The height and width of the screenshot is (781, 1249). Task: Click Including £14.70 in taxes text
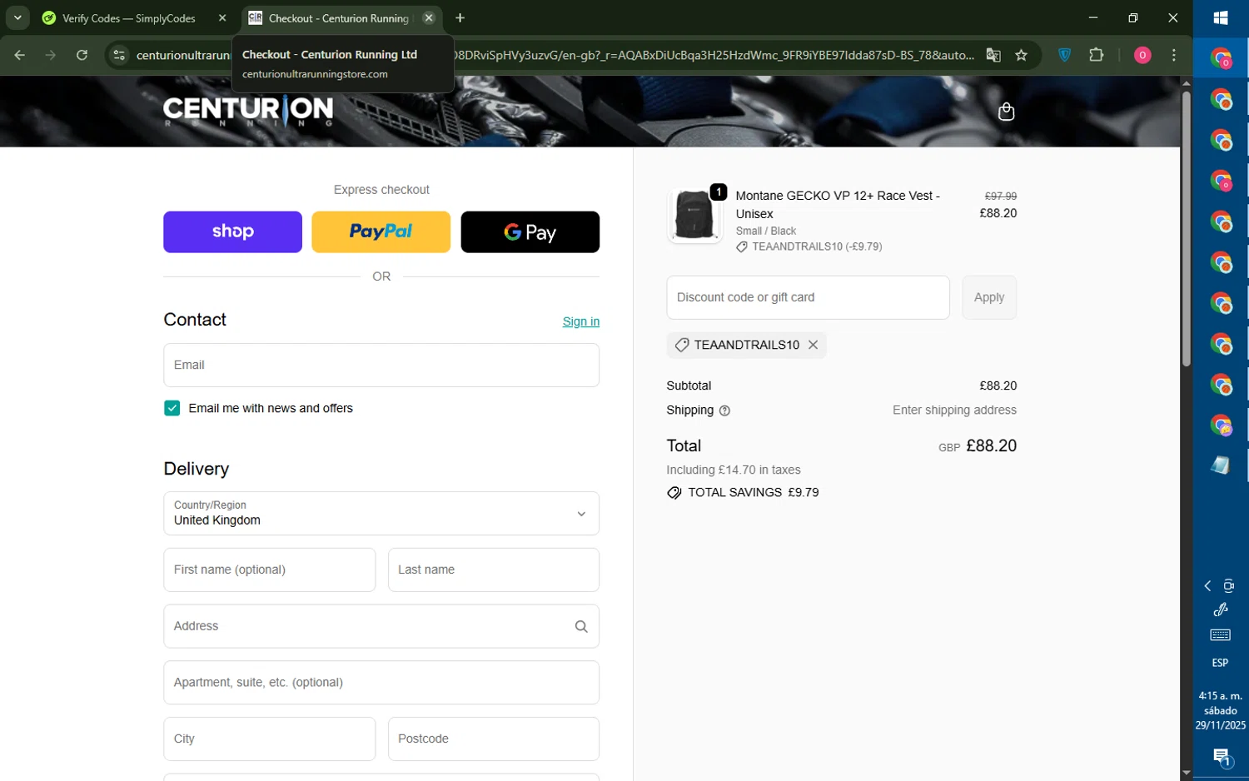coord(733,470)
